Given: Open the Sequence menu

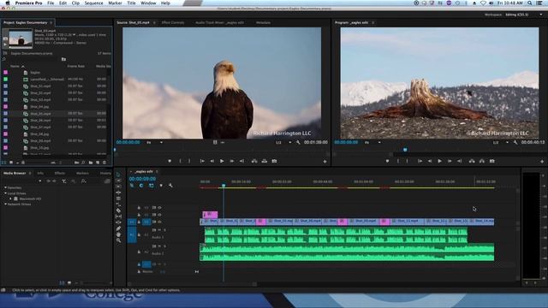Looking at the screenshot, I should (x=93, y=3).
